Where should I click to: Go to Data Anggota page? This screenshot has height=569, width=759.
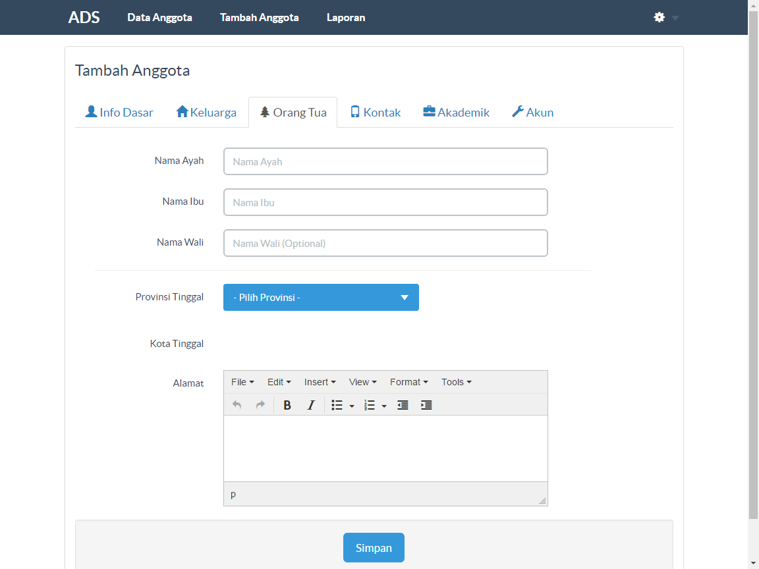pos(159,18)
